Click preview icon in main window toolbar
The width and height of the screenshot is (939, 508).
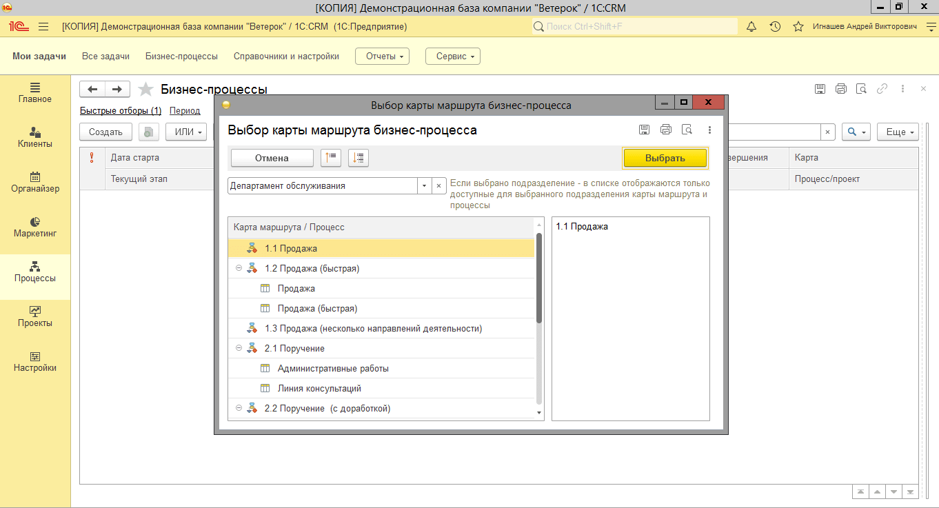pyautogui.click(x=861, y=88)
